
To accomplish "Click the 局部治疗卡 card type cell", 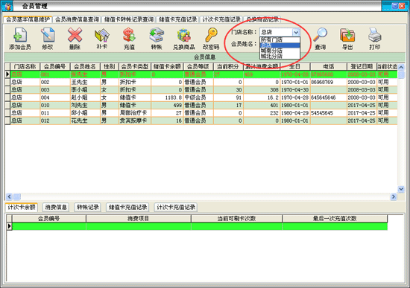I will [x=134, y=113].
